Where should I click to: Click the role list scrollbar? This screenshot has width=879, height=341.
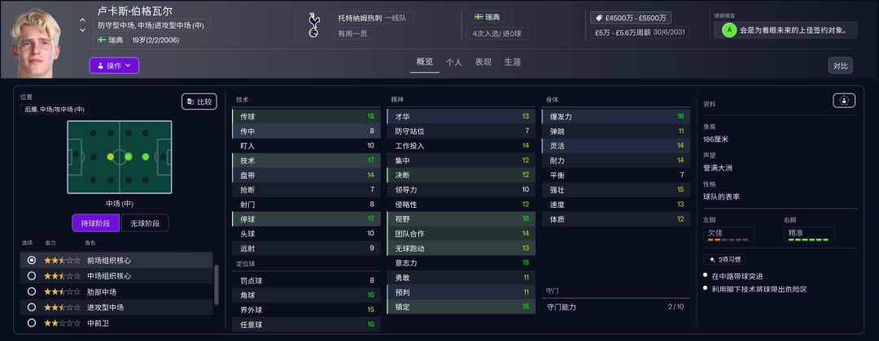pyautogui.click(x=216, y=284)
